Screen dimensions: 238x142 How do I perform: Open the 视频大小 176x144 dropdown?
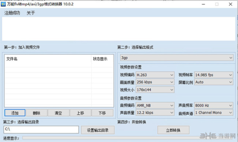[155, 90]
